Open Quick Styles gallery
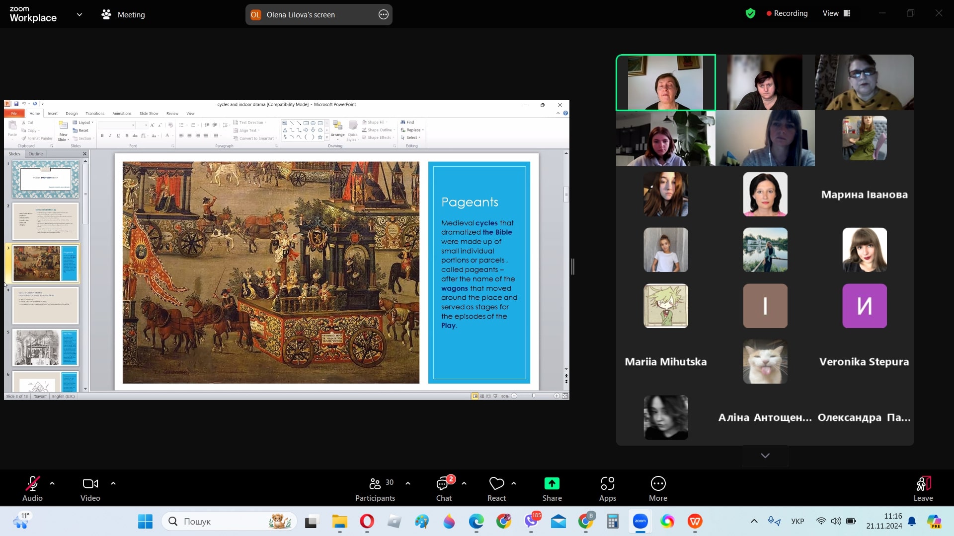The height and width of the screenshot is (536, 954). click(x=353, y=131)
